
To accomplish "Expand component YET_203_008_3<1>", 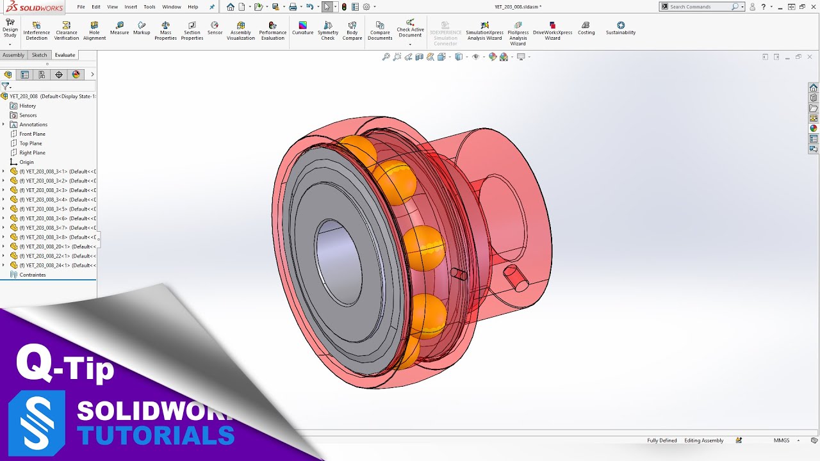I will click(x=3, y=171).
